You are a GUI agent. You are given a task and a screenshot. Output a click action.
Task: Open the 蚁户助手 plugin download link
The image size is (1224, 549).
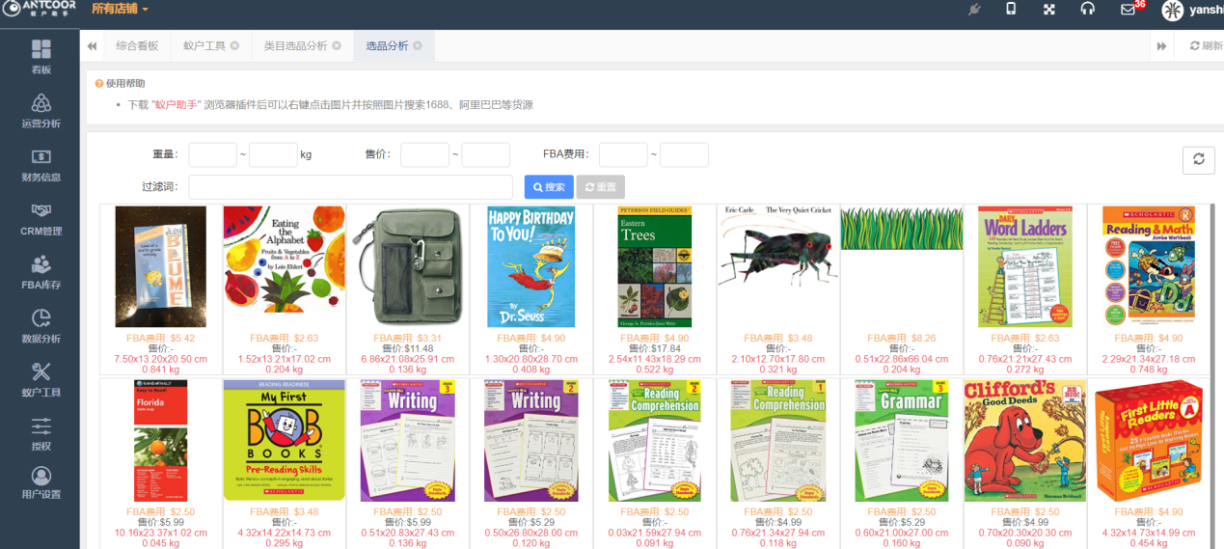pyautogui.click(x=176, y=105)
